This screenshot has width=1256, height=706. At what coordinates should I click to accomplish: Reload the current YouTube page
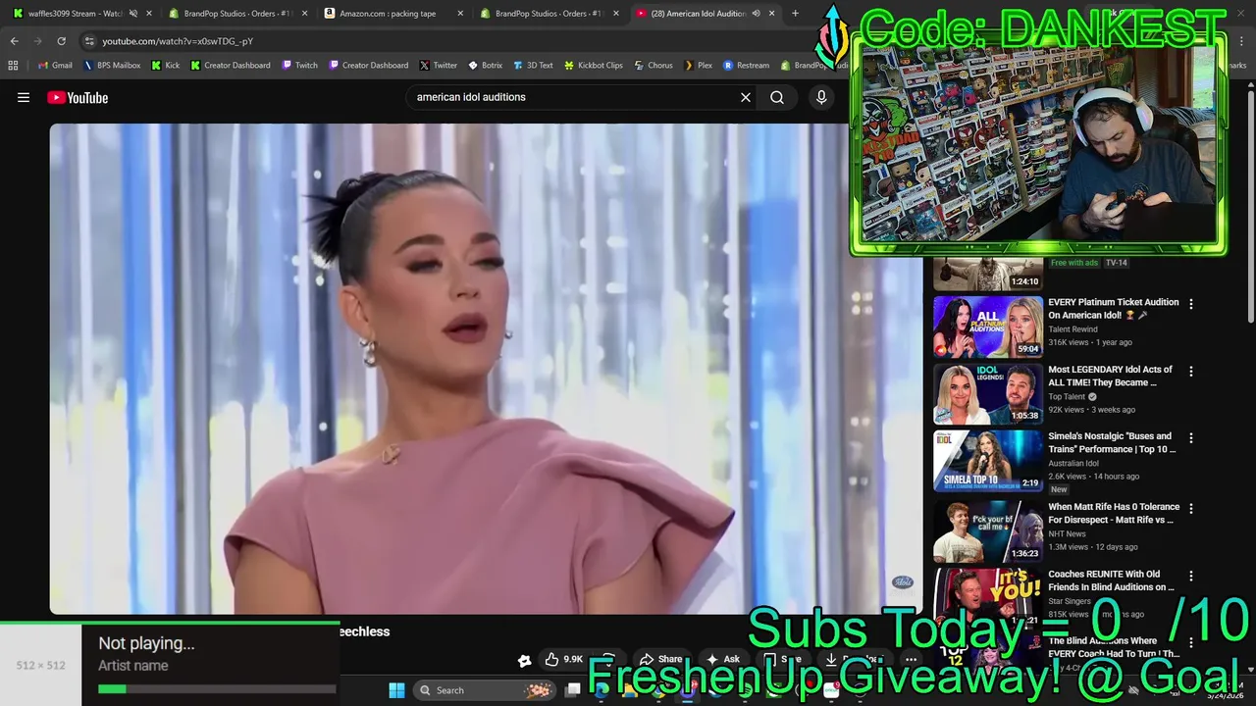pos(61,41)
